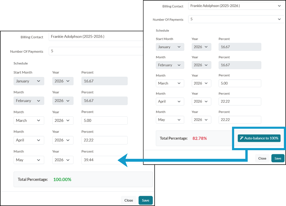Click the Save button in the front dialog
This screenshot has height=206, width=286.
tap(145, 200)
